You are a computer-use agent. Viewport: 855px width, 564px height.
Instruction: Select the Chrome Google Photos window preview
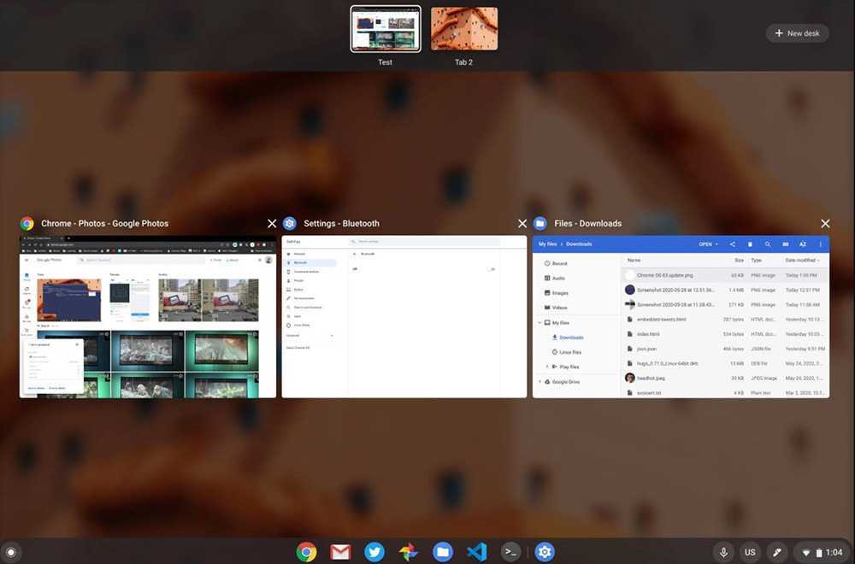pyautogui.click(x=148, y=316)
